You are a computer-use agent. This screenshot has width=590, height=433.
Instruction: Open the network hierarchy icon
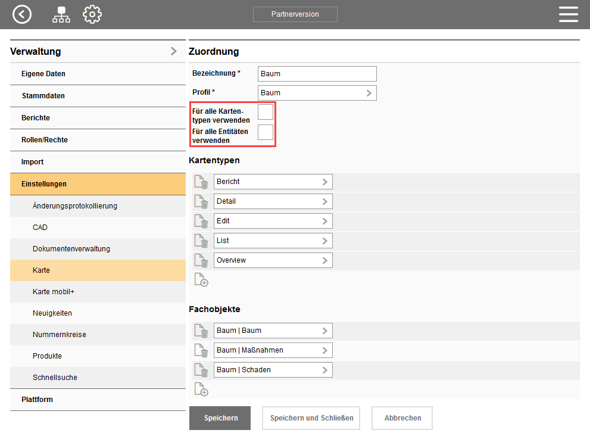(61, 14)
